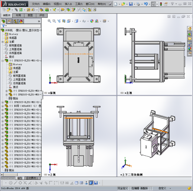Switch to the 评估 tab

click(x=42, y=15)
